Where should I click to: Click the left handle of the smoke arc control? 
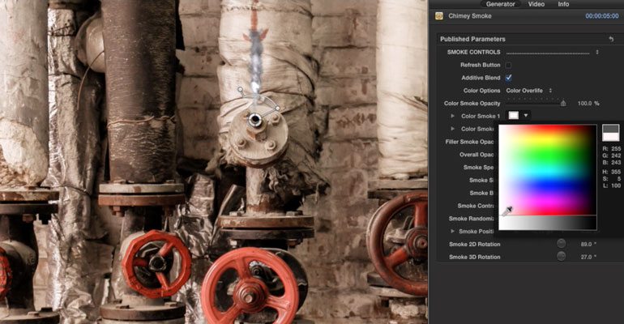pos(241,90)
